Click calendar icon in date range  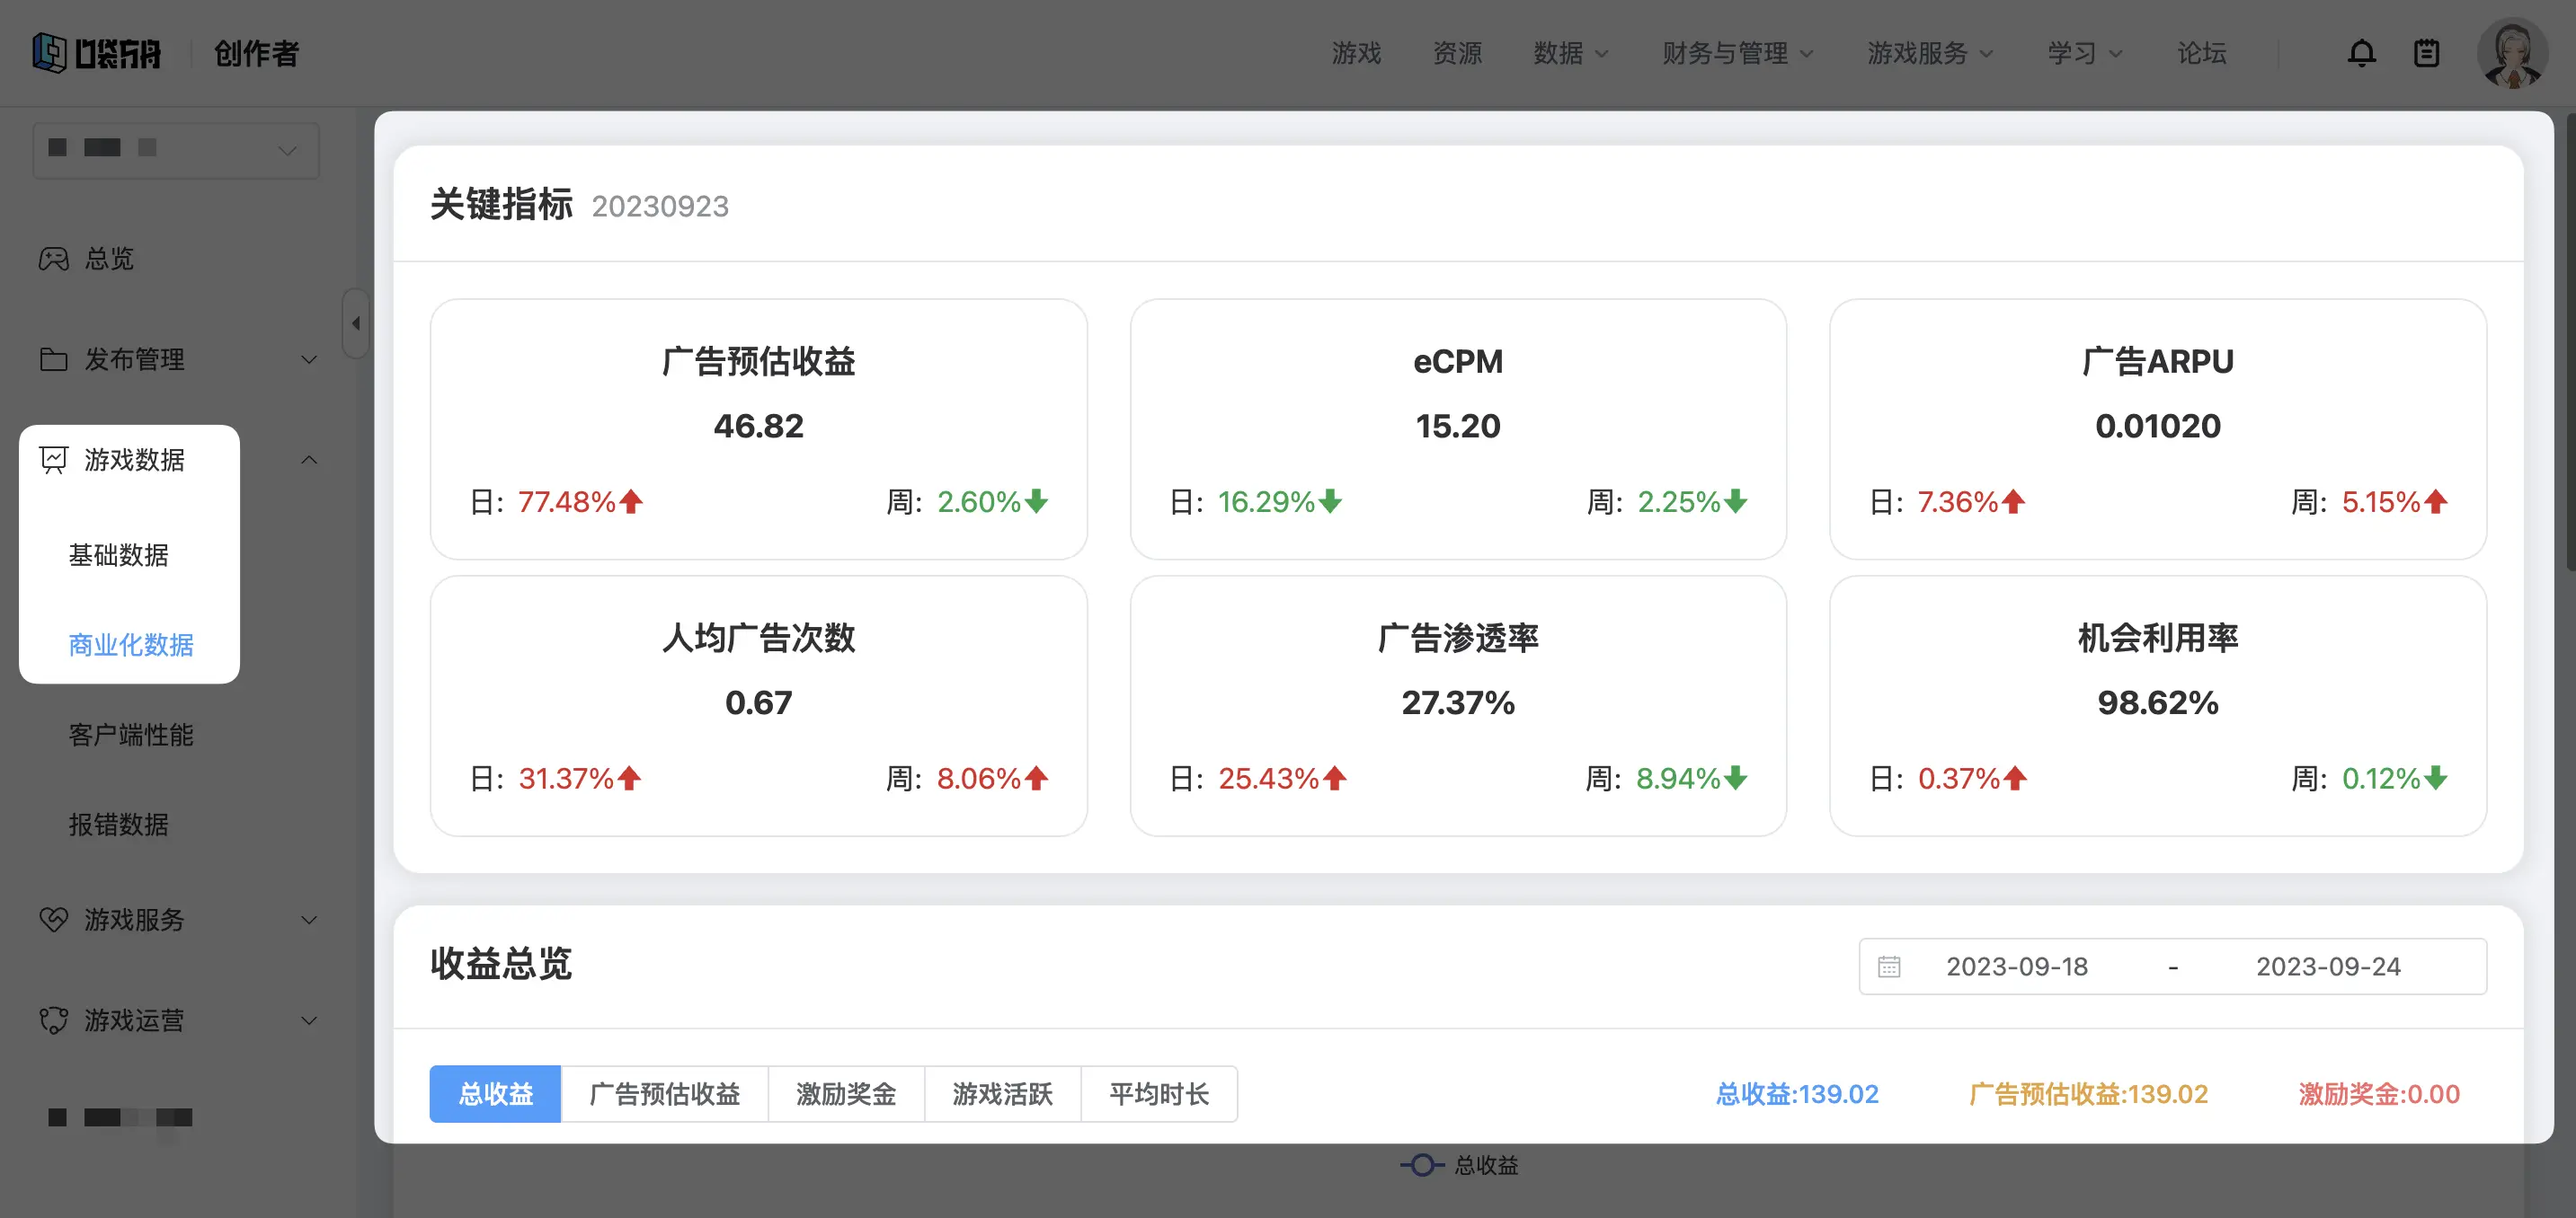tap(1888, 966)
